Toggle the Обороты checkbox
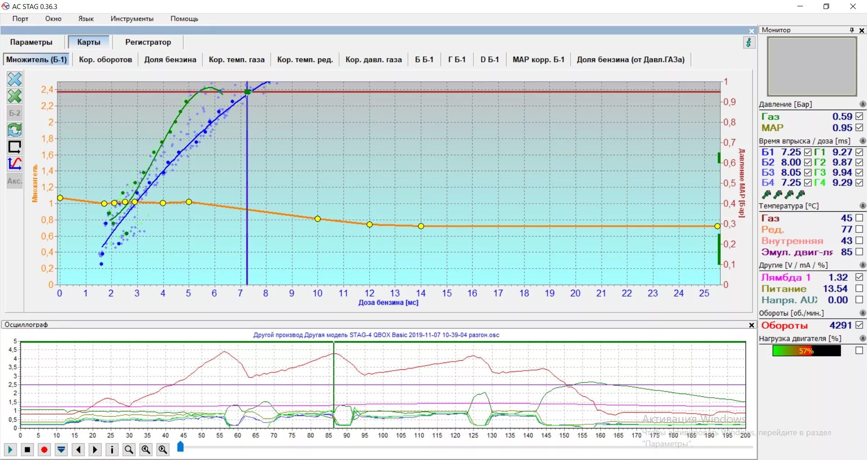The height and width of the screenshot is (460, 867). (859, 325)
